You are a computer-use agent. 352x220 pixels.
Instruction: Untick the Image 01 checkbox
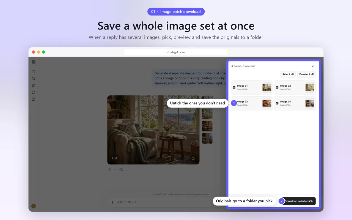[x=234, y=87]
